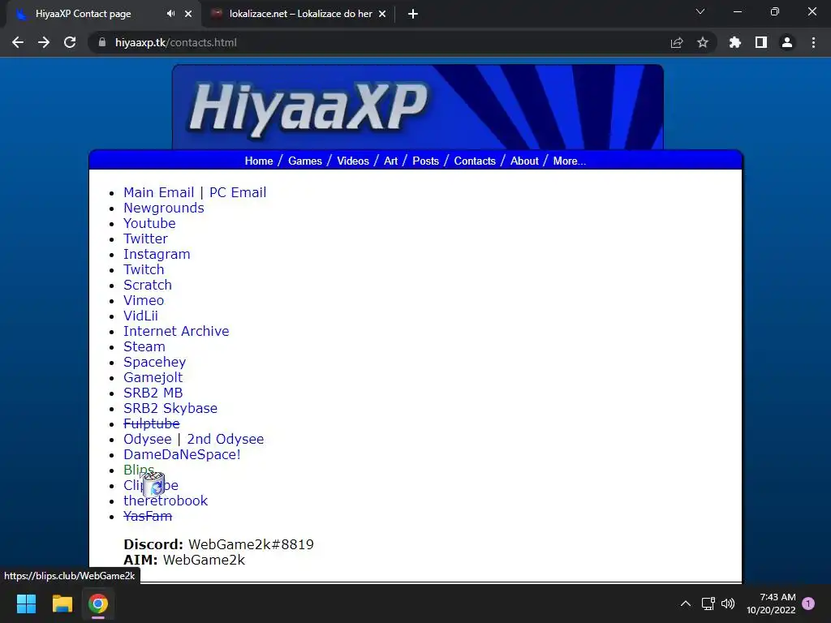Visit the Internet Archive link

(x=176, y=331)
